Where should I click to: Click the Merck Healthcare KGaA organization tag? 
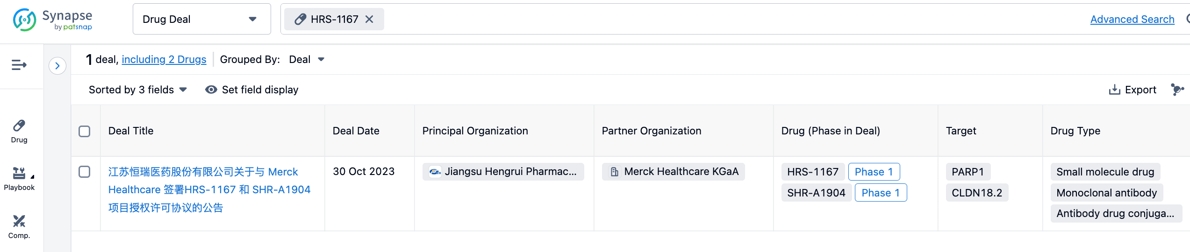pyautogui.click(x=674, y=172)
